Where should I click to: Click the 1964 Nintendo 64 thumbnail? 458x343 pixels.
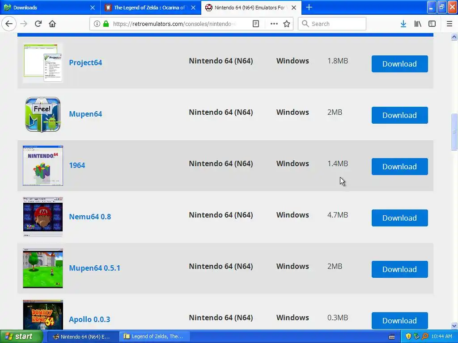click(43, 166)
